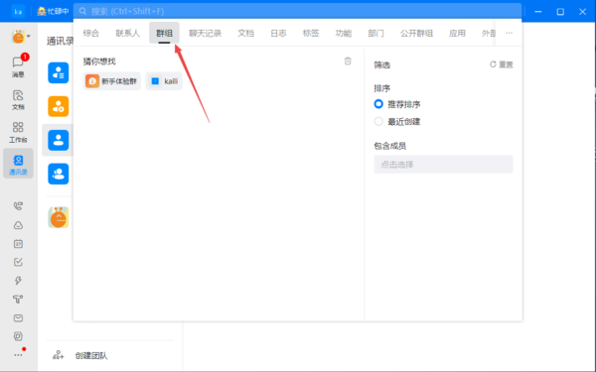Open the phone call icon in sidebar

tap(18, 206)
